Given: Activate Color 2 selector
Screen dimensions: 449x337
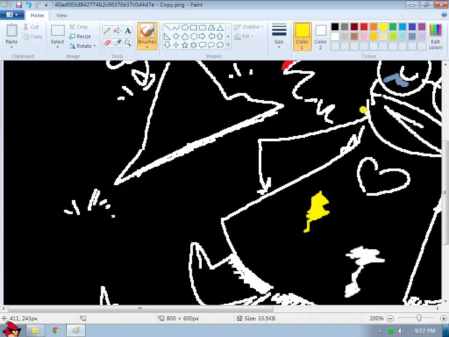Looking at the screenshot, I should pos(321,36).
